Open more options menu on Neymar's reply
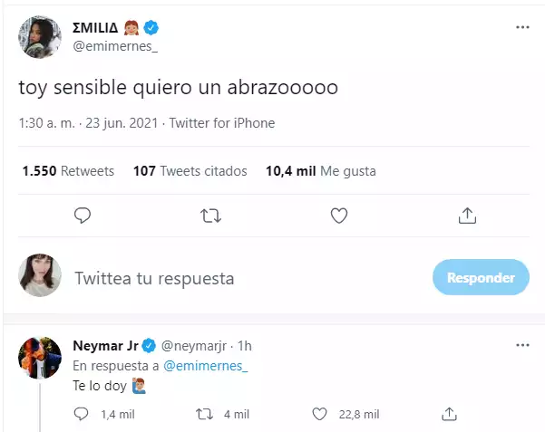The image size is (545, 432). tap(521, 346)
